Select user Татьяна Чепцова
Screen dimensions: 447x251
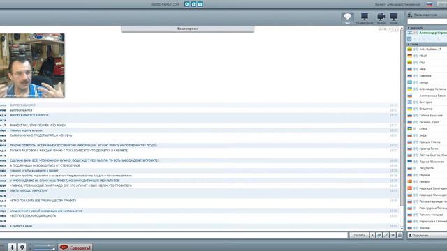point(431,215)
